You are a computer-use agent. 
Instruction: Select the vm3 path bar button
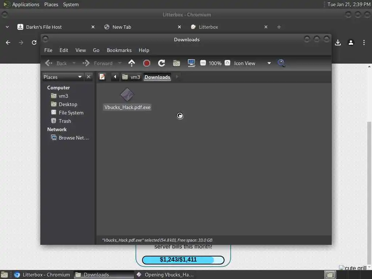pyautogui.click(x=131, y=77)
